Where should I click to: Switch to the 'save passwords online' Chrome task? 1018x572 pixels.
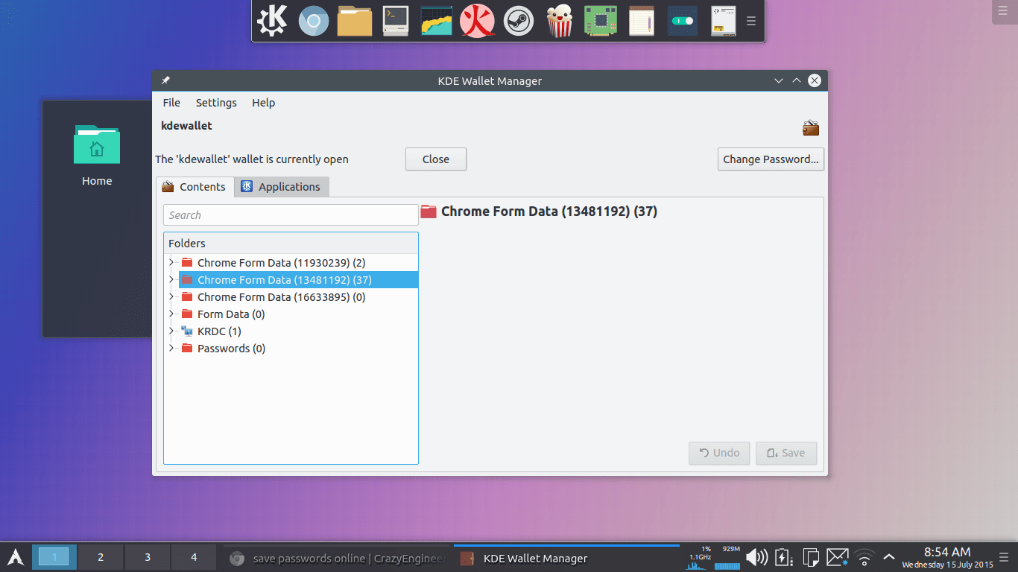click(x=337, y=558)
